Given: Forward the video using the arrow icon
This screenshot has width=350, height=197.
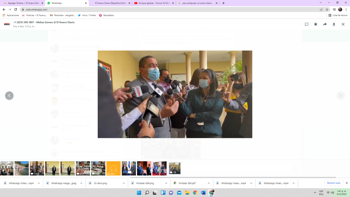Looking at the screenshot, I should pyautogui.click(x=325, y=24).
